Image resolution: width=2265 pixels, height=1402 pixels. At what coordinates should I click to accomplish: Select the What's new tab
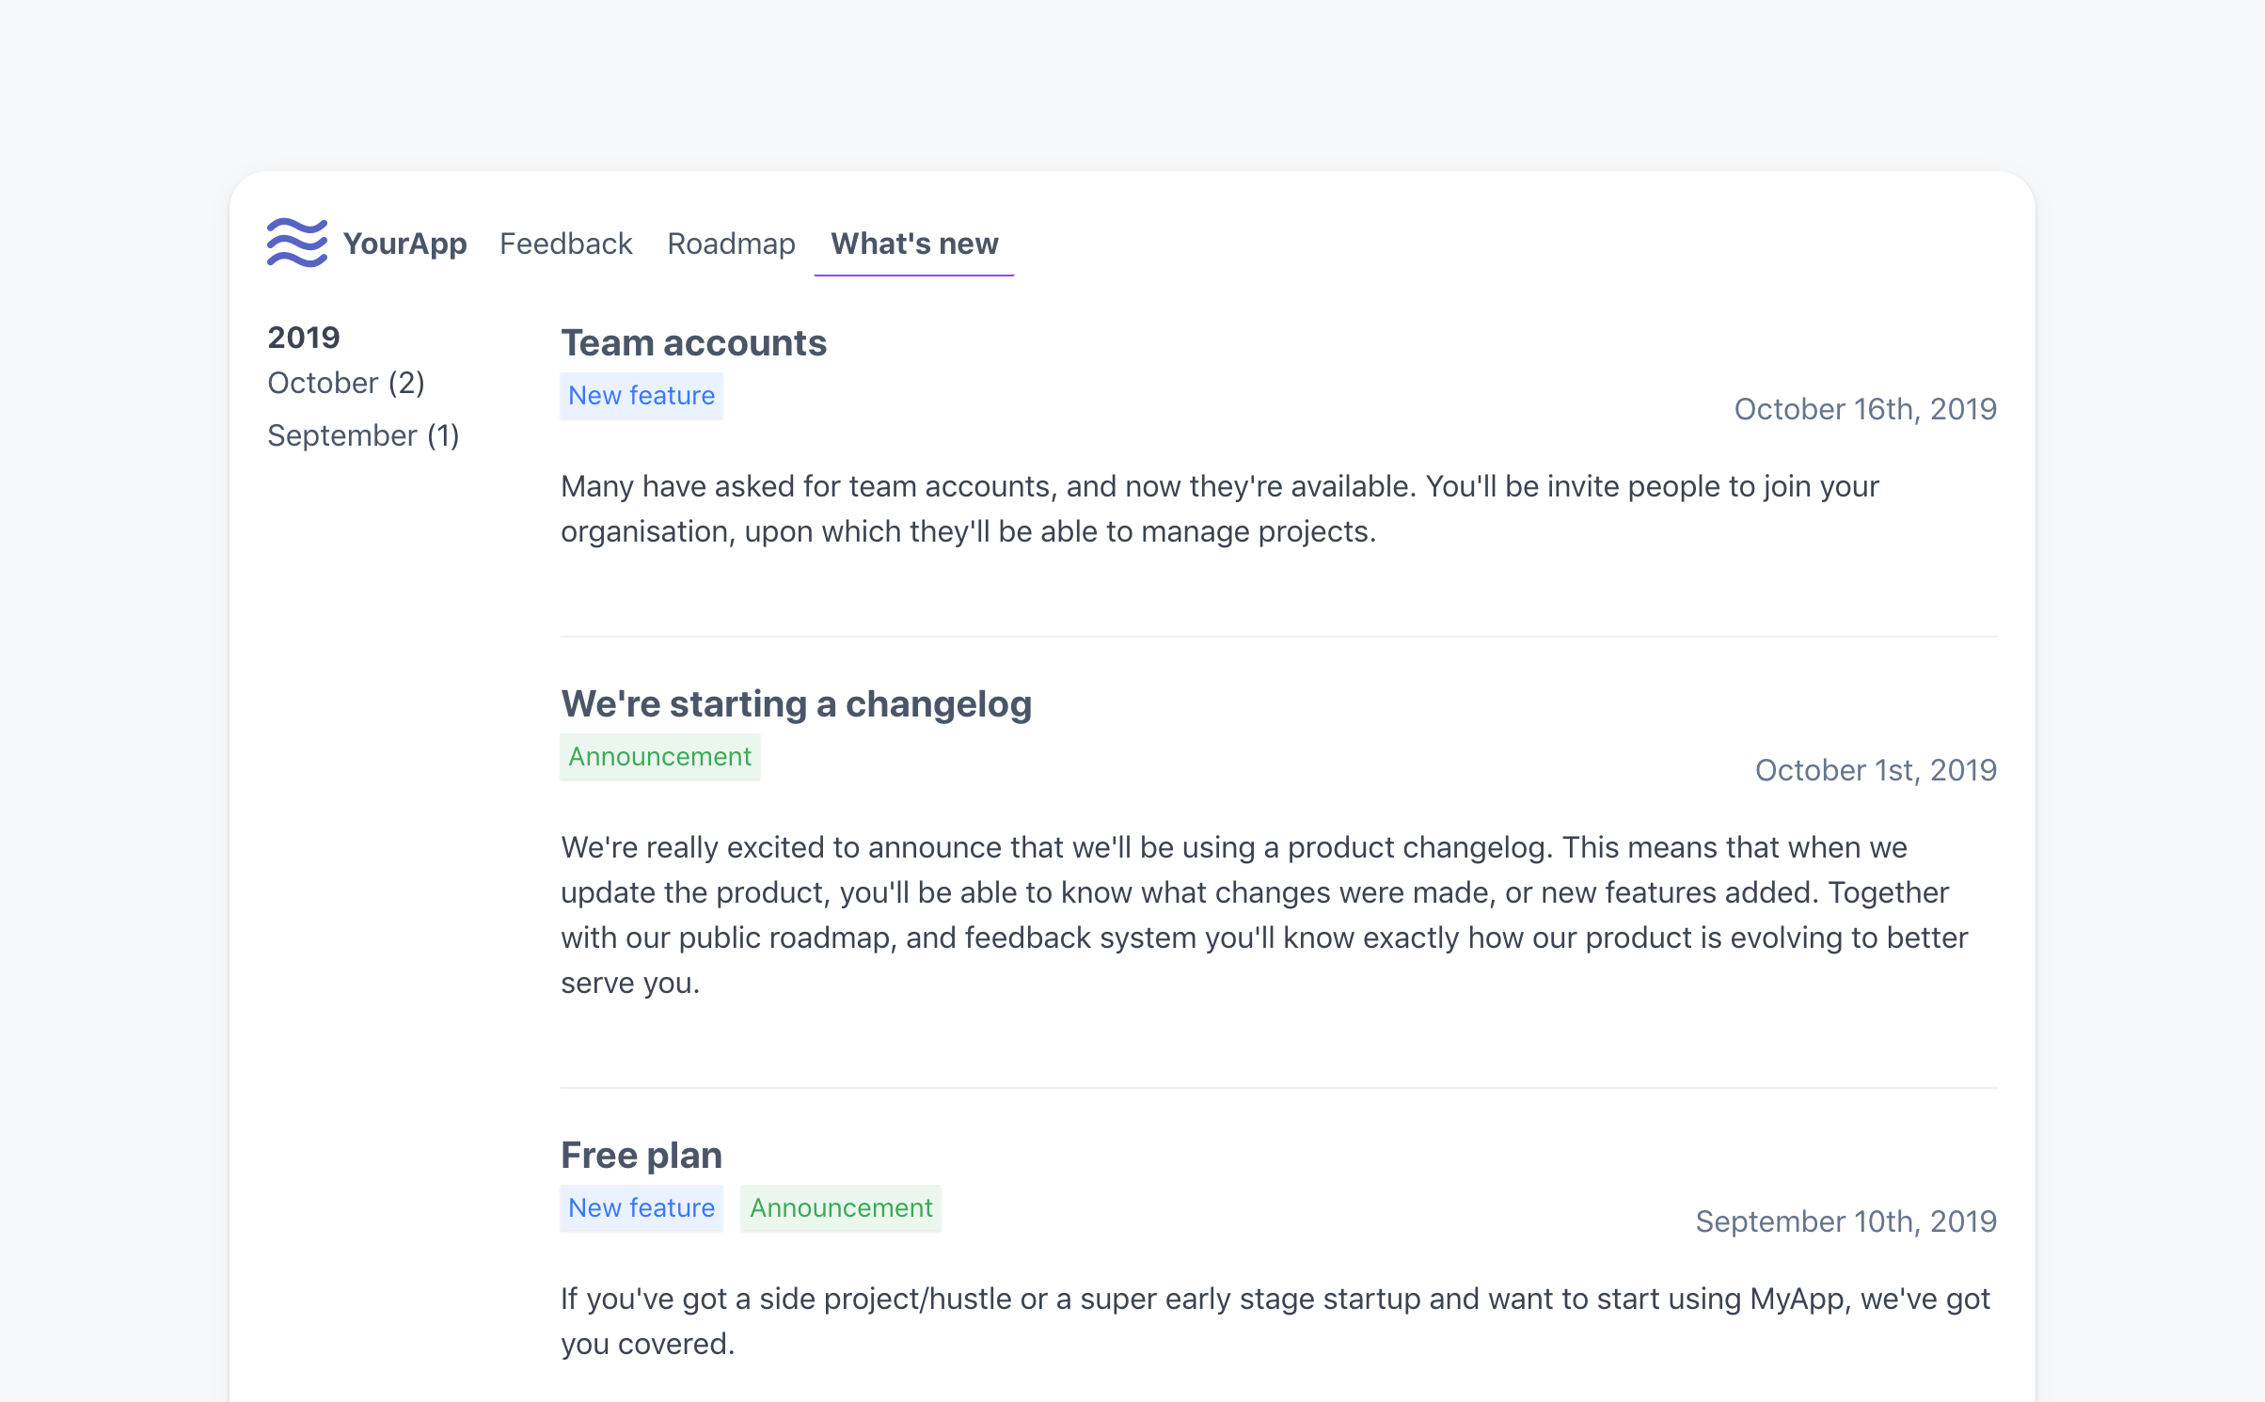point(913,244)
